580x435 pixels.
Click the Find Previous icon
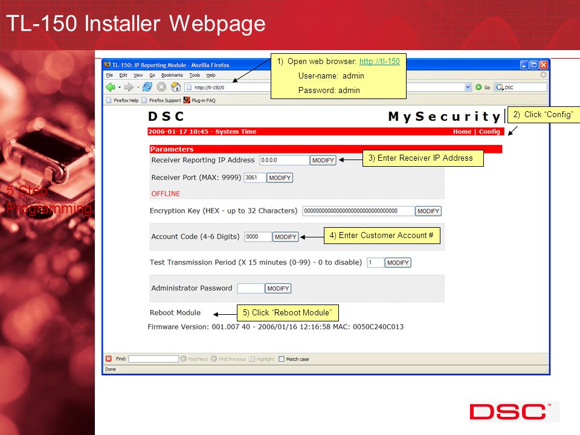214,359
